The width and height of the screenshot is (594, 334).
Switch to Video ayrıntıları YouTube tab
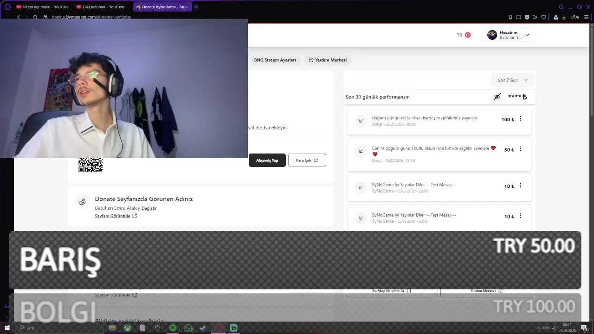pyautogui.click(x=42, y=7)
